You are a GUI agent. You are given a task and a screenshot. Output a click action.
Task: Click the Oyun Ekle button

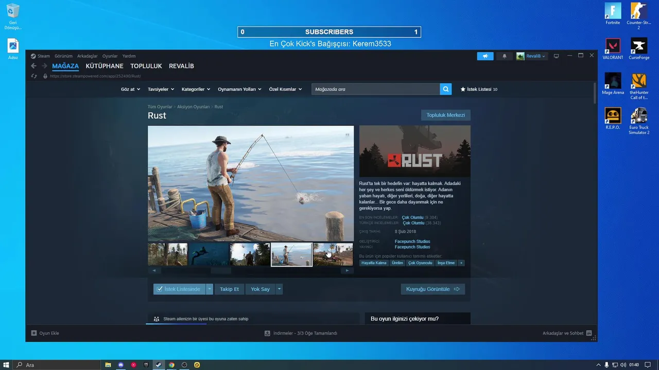pos(45,333)
